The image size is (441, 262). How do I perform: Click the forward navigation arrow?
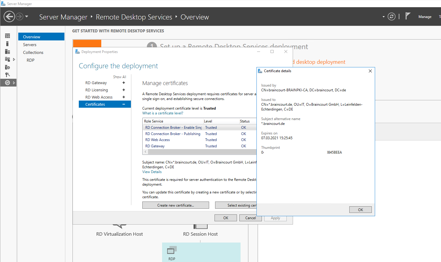[19, 16]
